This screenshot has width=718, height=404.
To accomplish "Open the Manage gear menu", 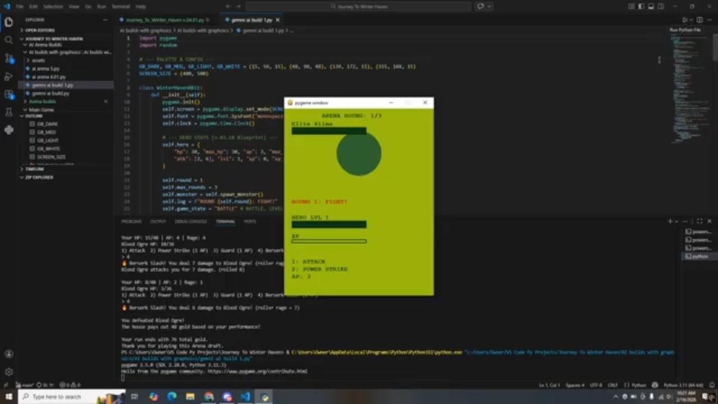I will 8,371.
